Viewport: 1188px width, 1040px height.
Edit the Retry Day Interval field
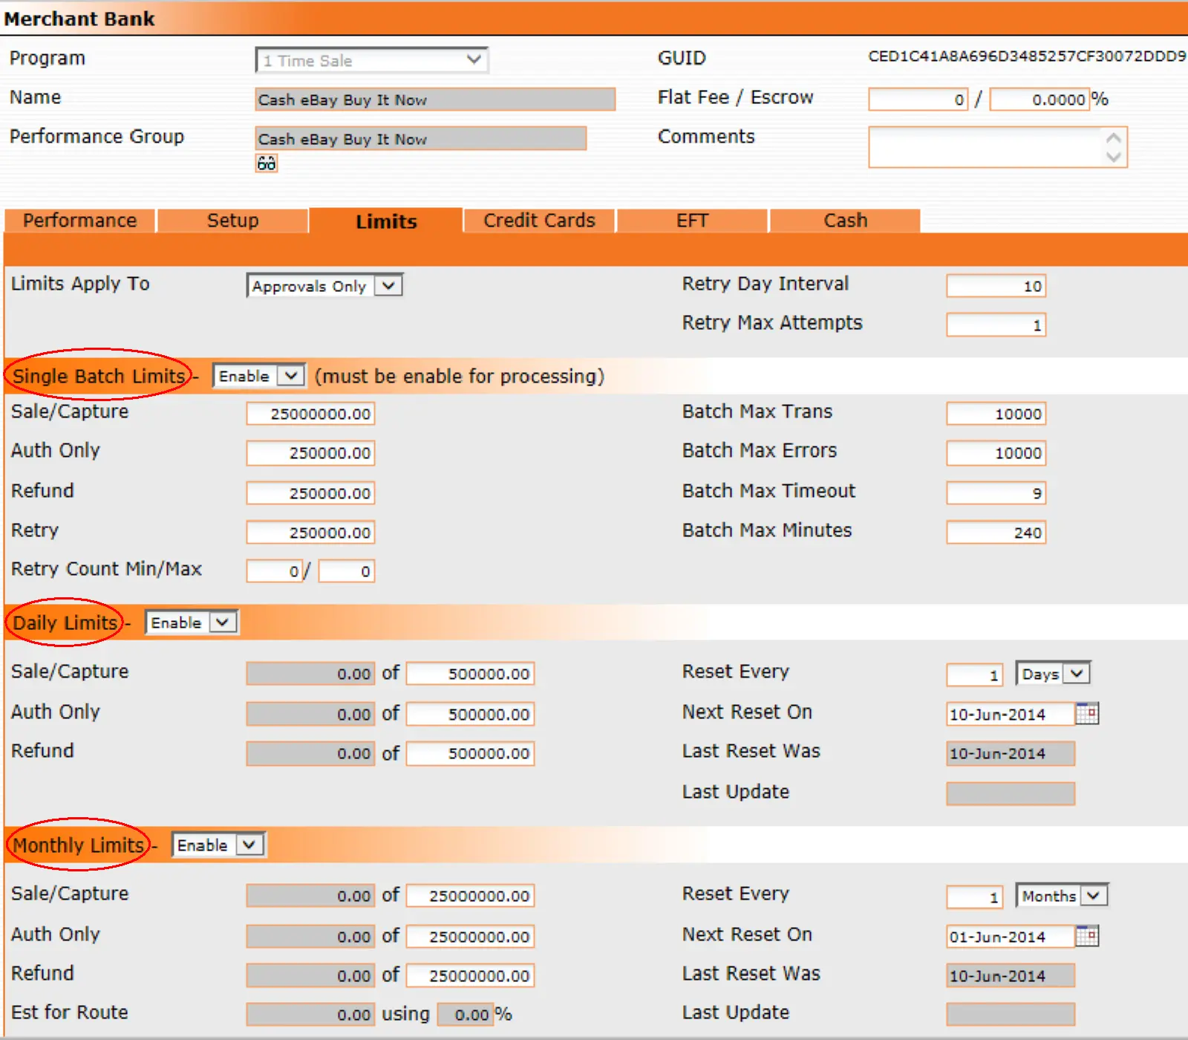coord(996,285)
